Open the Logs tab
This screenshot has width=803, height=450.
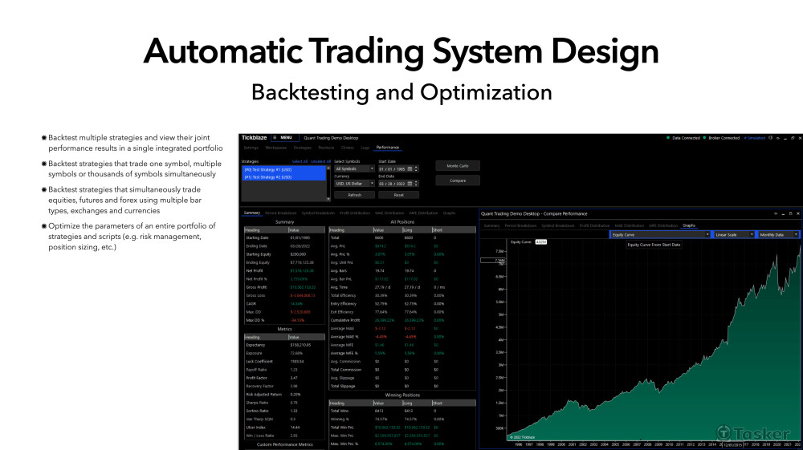365,148
